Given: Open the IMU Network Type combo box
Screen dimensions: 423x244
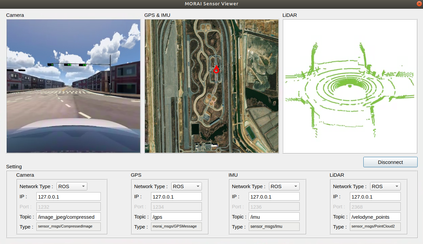Looking at the screenshot, I should (x=284, y=186).
